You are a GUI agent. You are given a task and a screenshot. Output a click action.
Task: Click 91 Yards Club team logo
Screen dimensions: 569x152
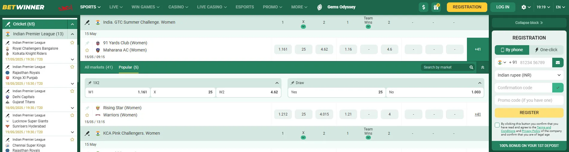[98, 43]
